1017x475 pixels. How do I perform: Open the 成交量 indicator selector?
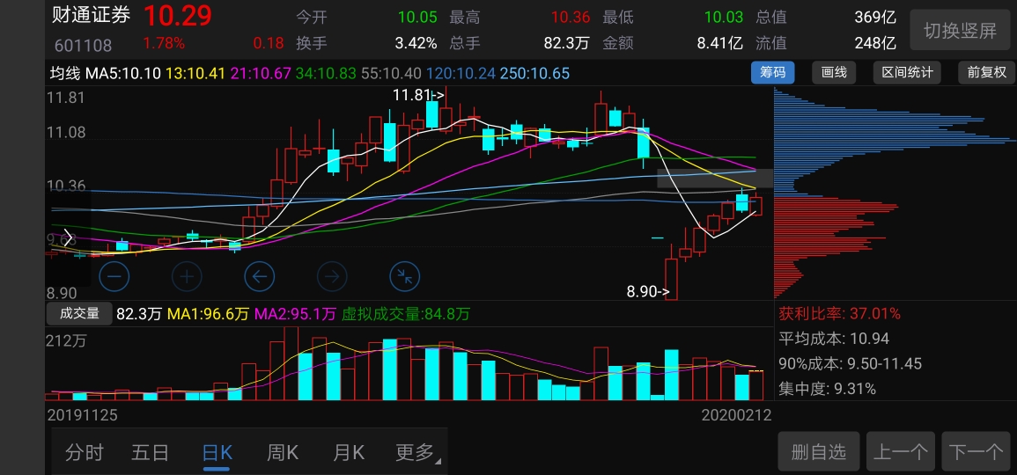click(79, 314)
